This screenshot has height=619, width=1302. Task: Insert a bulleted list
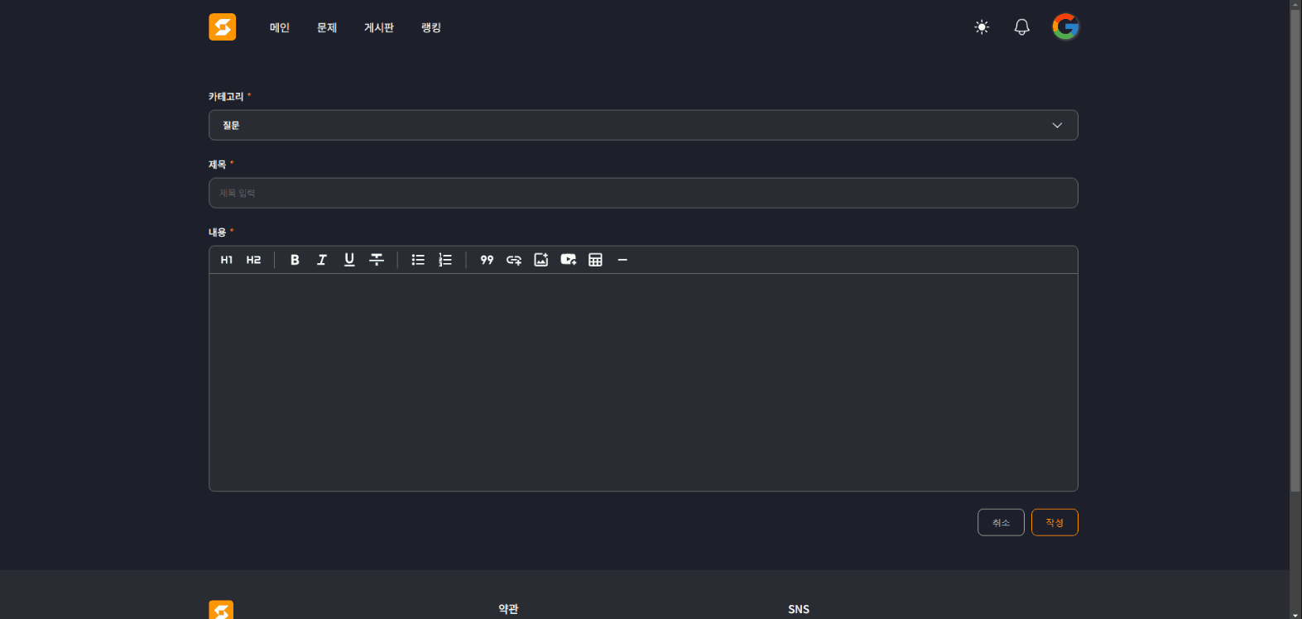[x=418, y=260]
